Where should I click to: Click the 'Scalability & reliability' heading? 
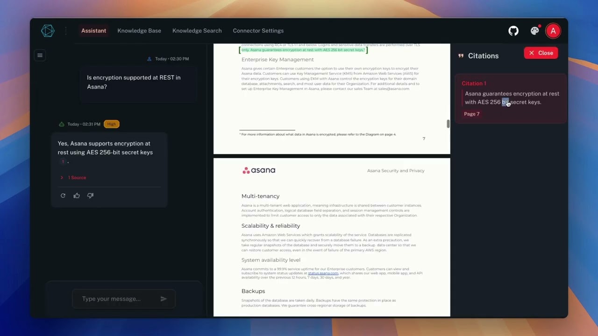click(271, 225)
